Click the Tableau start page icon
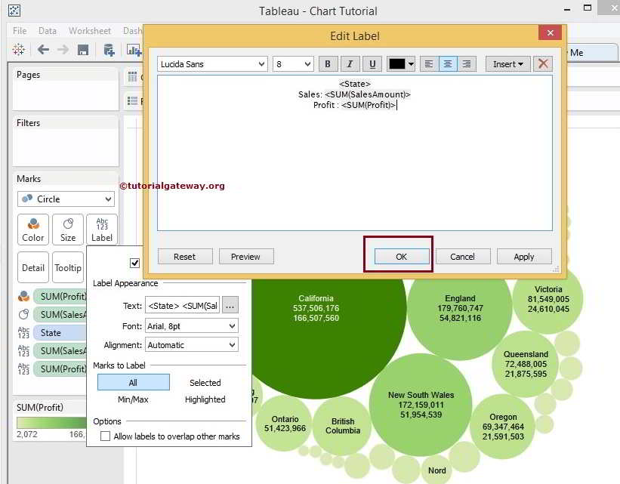This screenshot has width=620, height=484. [x=18, y=50]
